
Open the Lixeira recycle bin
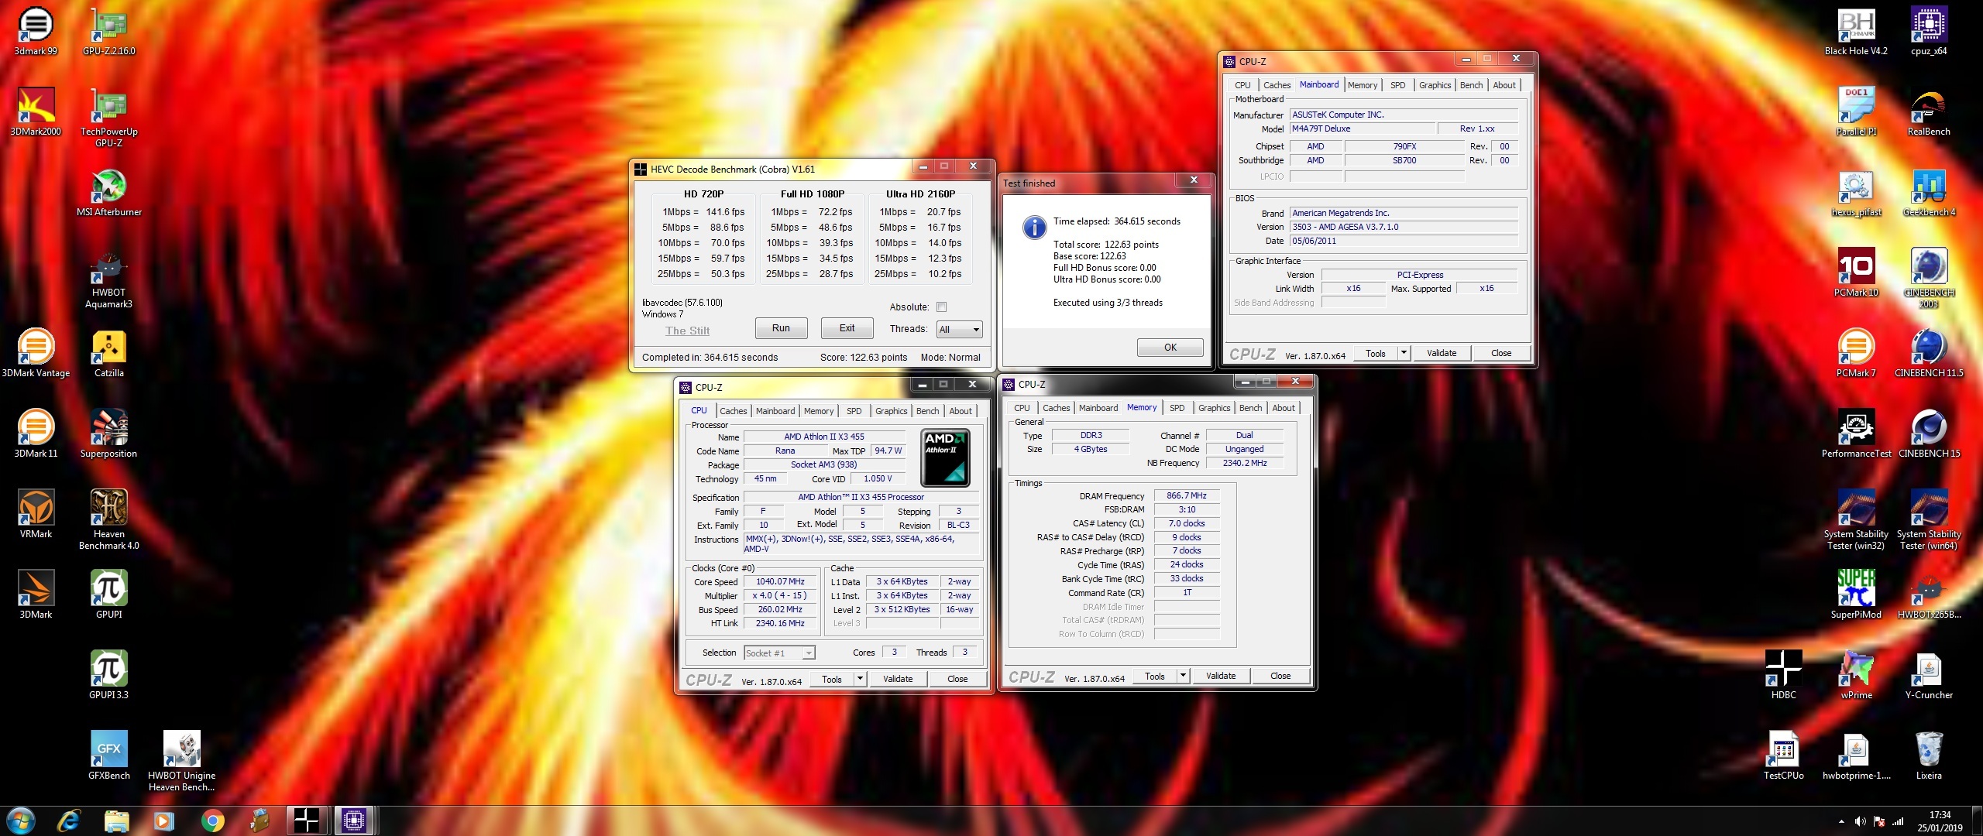pyautogui.click(x=1929, y=755)
